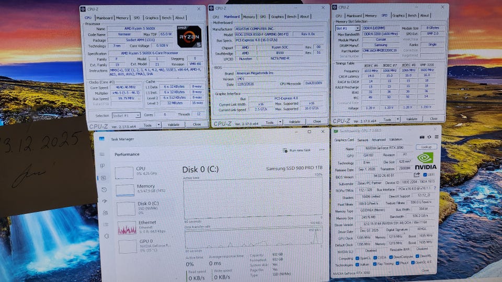Toggle Vulkan checkbox in GPU-Z
The height and width of the screenshot is (282, 502).
click(x=357, y=264)
